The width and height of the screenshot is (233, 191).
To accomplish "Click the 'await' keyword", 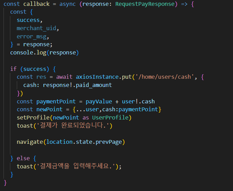I will (x=64, y=77).
